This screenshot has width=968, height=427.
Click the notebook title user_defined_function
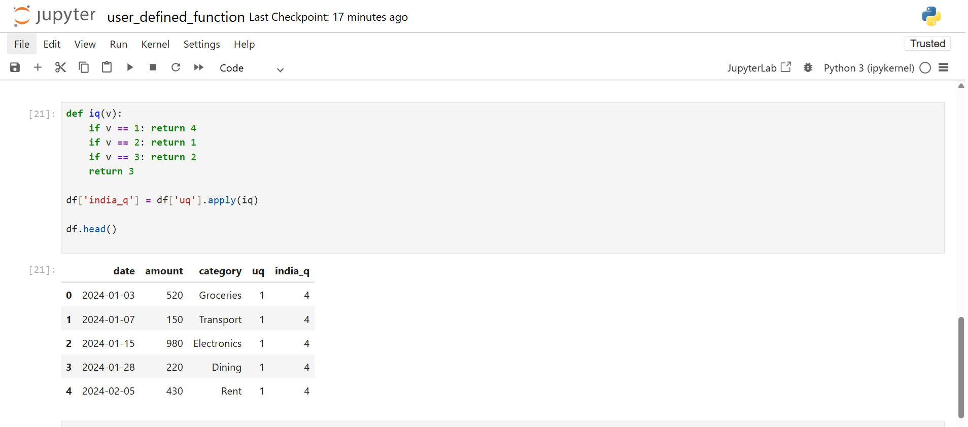[x=176, y=17]
